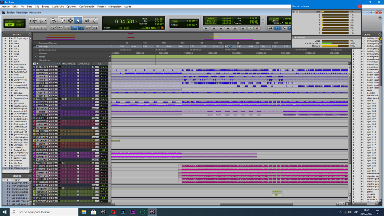Viewport: 384px width, 216px height.
Task: Click Return to Zero transport button
Action: tap(214, 28)
